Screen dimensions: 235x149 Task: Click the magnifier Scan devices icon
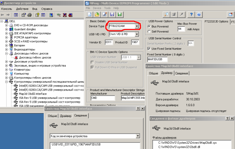click(166, 14)
